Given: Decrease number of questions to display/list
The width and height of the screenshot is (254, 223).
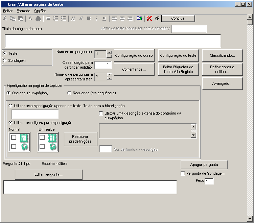Looking at the screenshot, I should pos(109,79).
